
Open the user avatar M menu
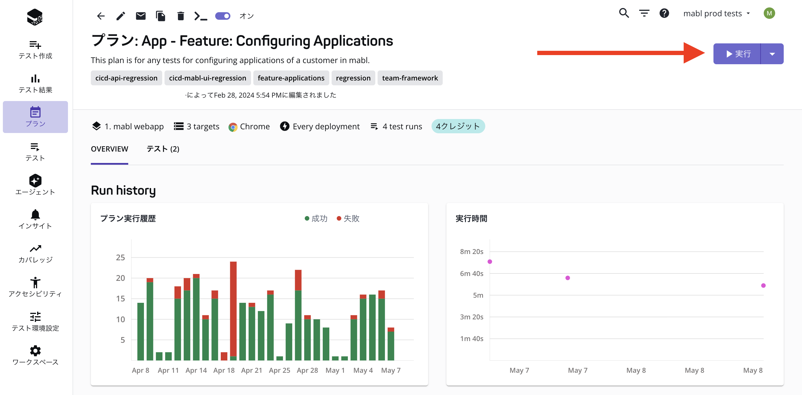(x=769, y=13)
